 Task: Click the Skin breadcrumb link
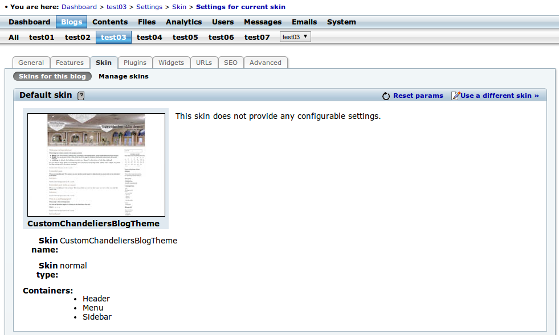click(179, 7)
